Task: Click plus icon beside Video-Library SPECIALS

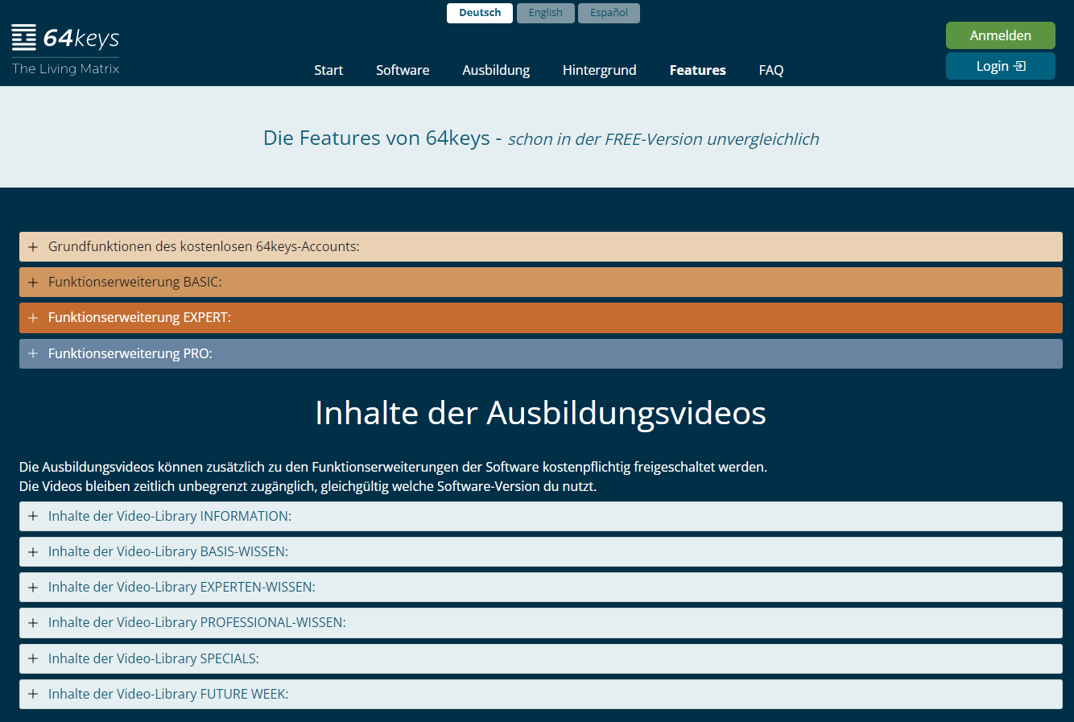Action: point(33,658)
